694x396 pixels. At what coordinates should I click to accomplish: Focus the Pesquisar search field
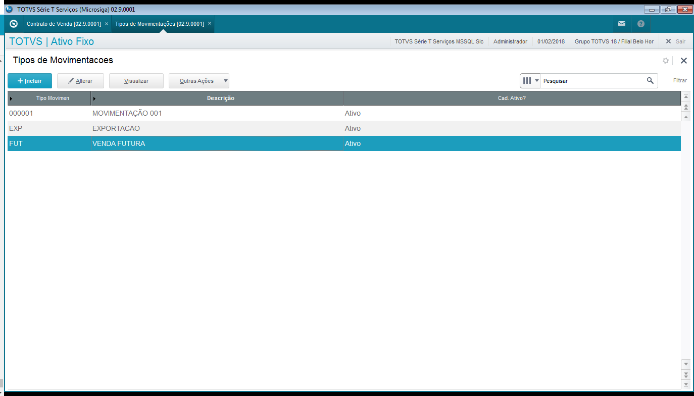coord(593,81)
